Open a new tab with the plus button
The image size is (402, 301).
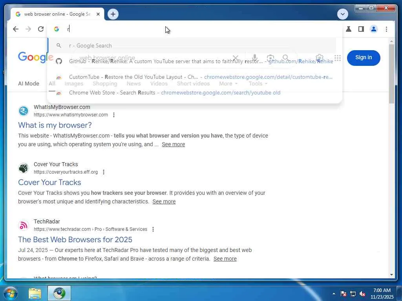pyautogui.click(x=113, y=14)
